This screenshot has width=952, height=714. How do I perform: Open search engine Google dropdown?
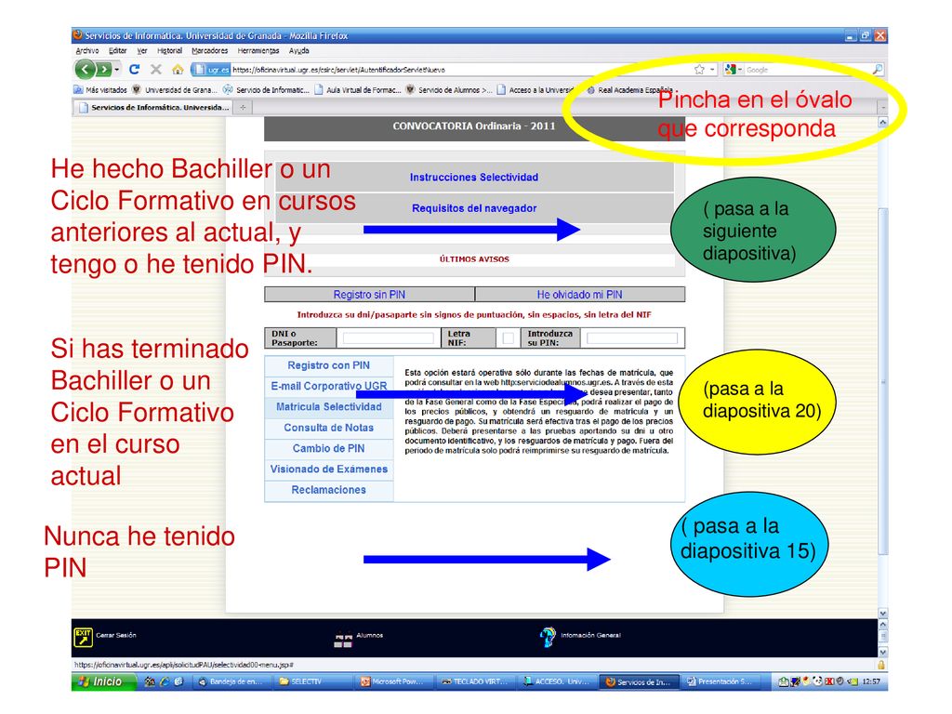(x=733, y=69)
